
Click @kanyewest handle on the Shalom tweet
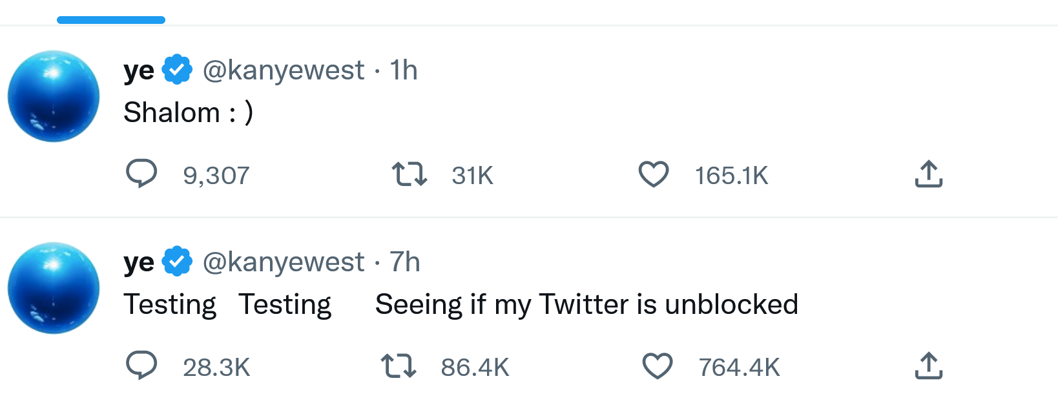[284, 70]
